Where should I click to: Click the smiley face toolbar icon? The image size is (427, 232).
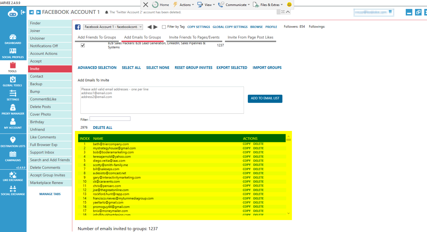tap(289, 5)
